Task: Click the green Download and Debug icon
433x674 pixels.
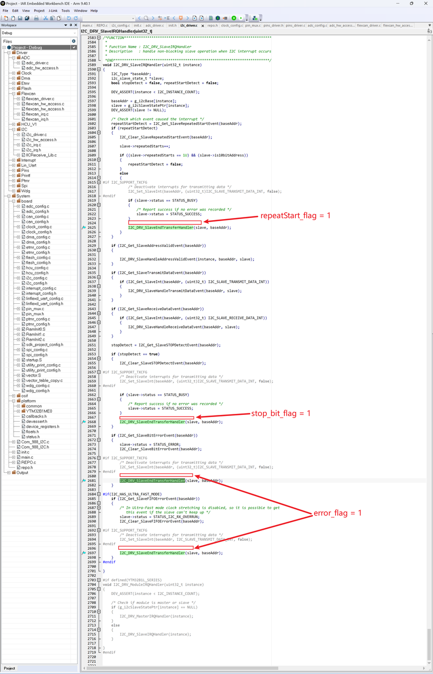Action: 234,18
